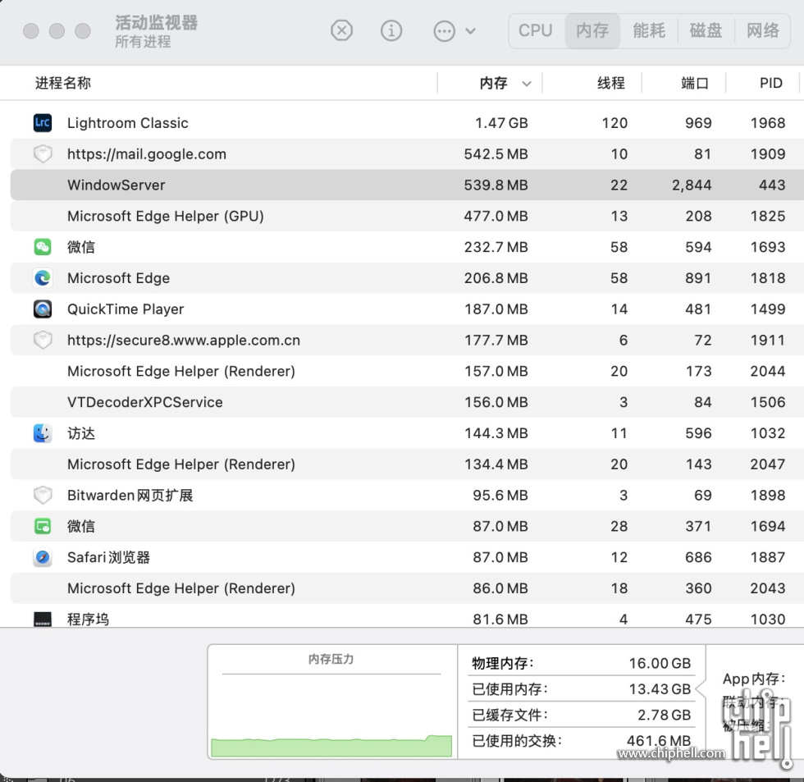Select the Lightroom Classic process name
Viewport: 804px width, 782px height.
(128, 123)
